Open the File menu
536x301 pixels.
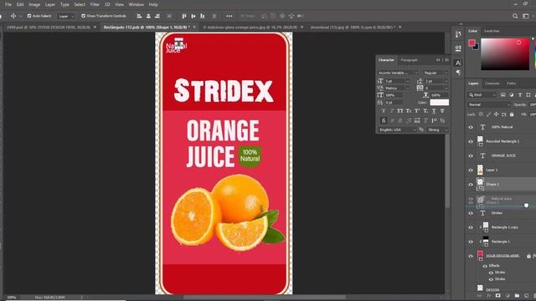[8, 5]
